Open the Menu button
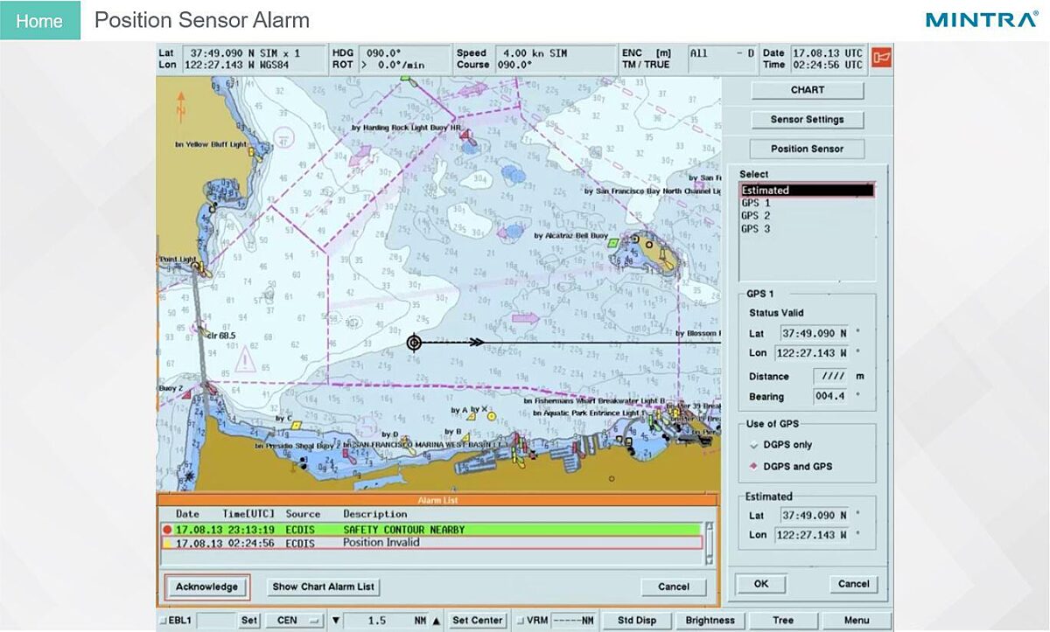Viewport: 1050px width, 632px height. pyautogui.click(x=857, y=621)
